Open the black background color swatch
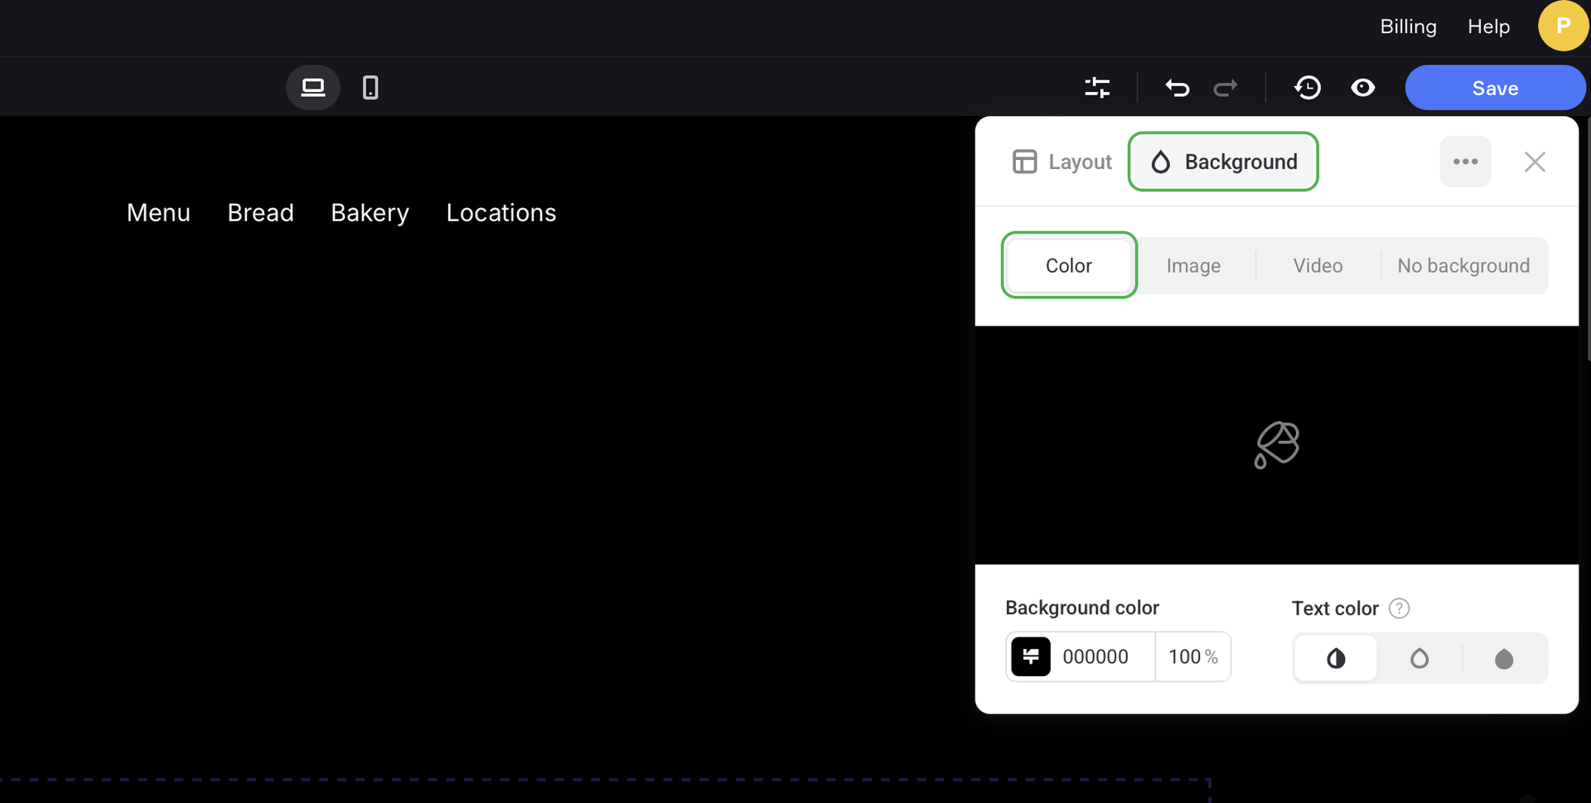1591x803 pixels. pos(1031,657)
